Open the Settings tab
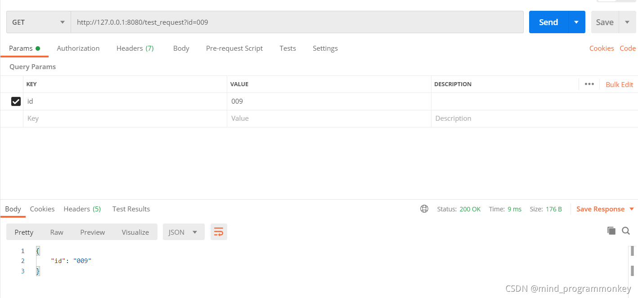 pyautogui.click(x=325, y=48)
